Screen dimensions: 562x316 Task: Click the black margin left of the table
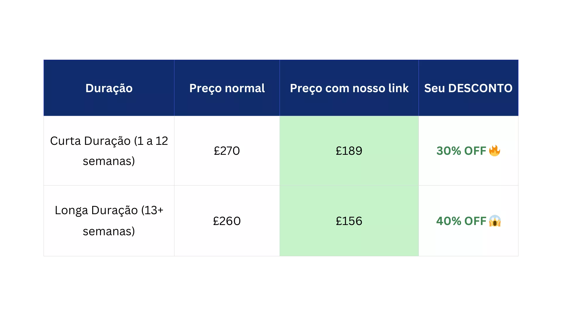click(20, 158)
